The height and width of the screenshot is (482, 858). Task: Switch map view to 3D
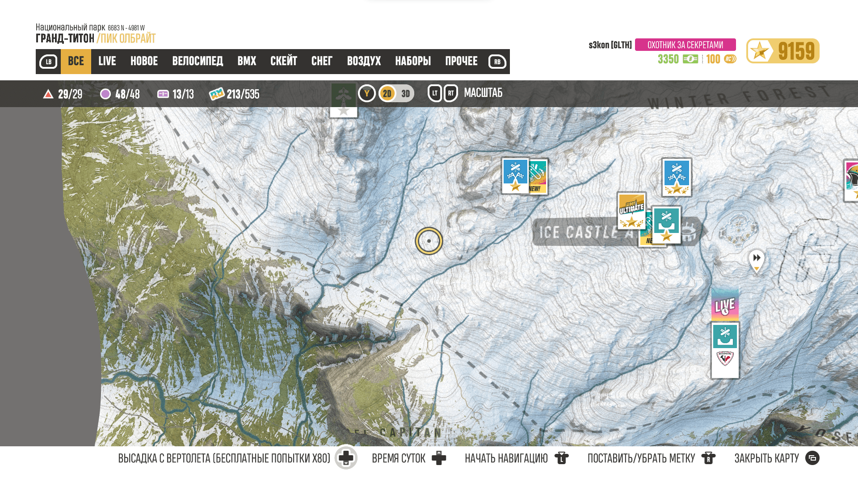tap(405, 94)
